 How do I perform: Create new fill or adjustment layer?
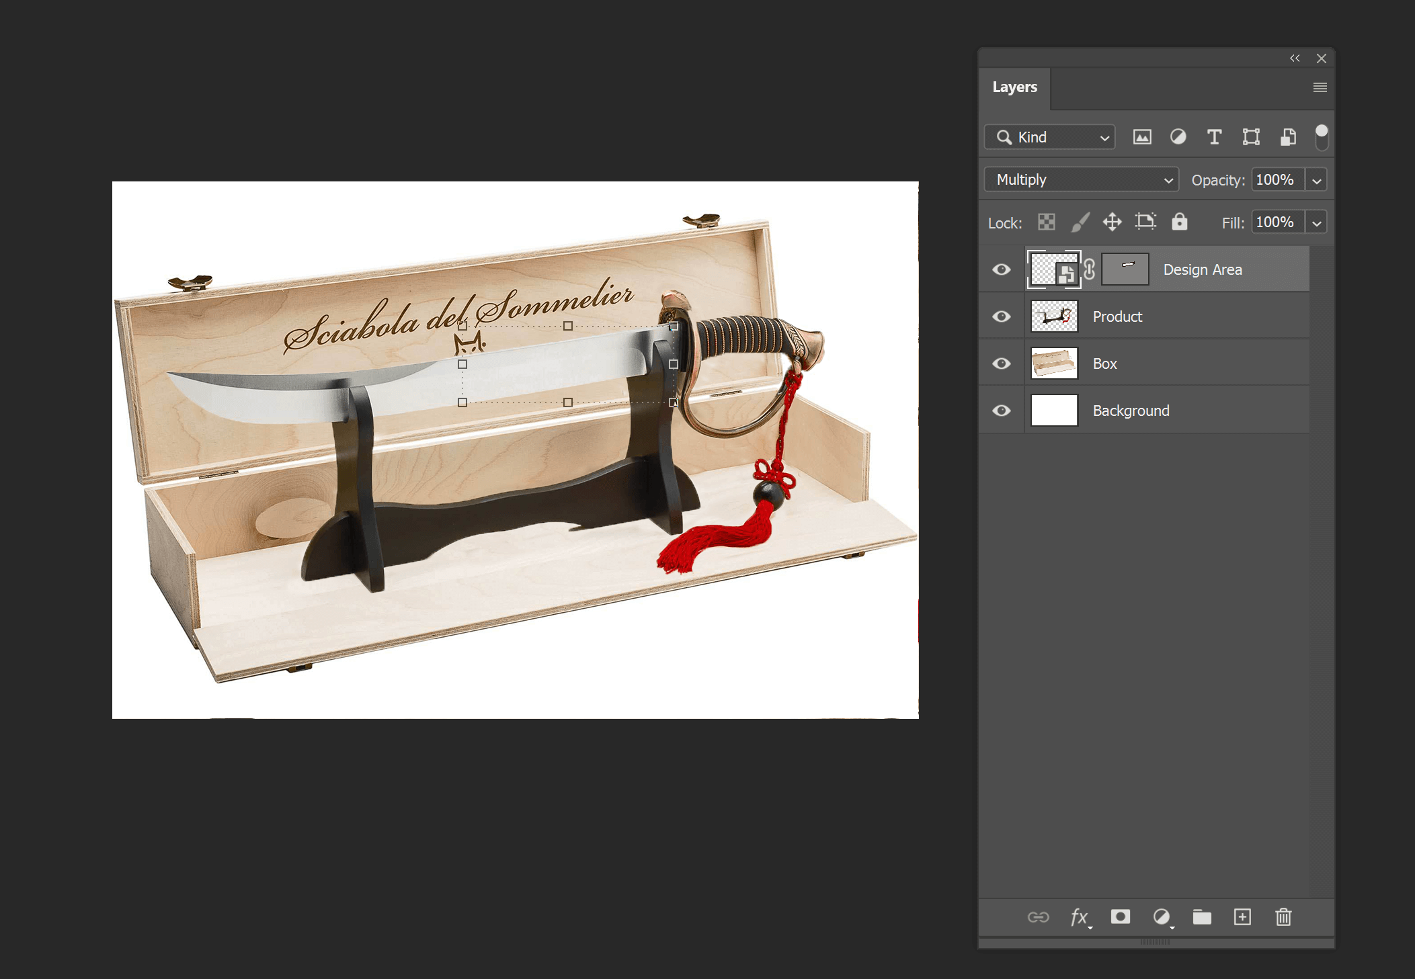coord(1162,917)
